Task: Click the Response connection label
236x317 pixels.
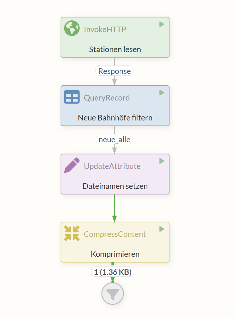Action: point(114,71)
